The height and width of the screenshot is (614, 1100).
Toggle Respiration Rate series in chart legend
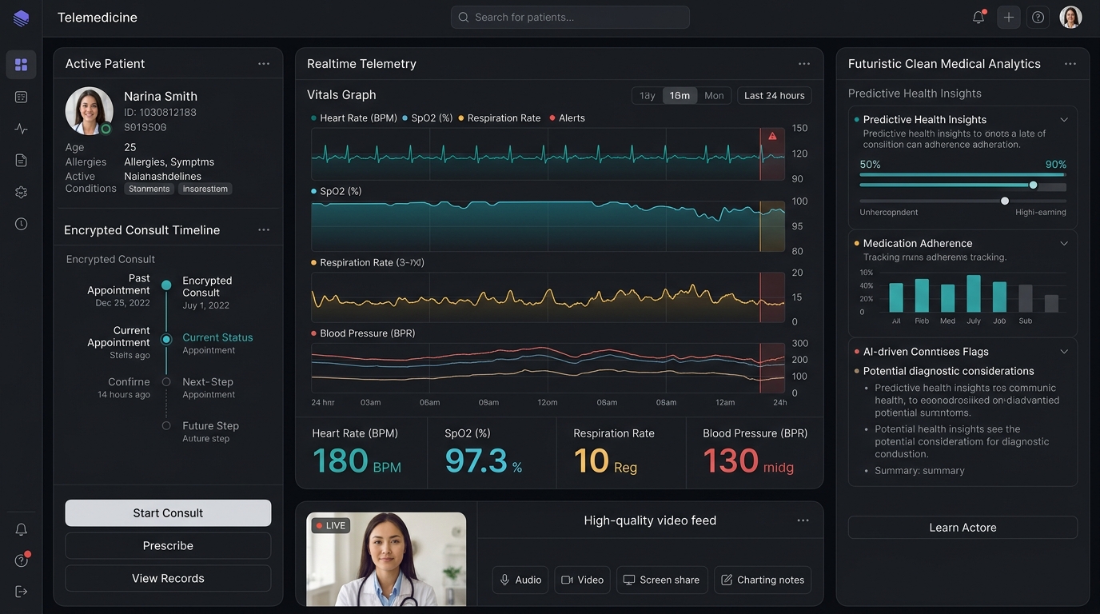(500, 118)
